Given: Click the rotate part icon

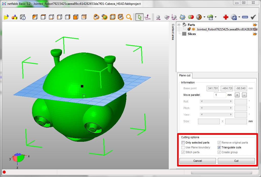Looking at the screenshot, I should pos(166,17).
